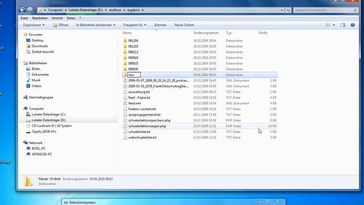364x205 pixels.
Task: Click the Öffnen toolbar button
Action: 61,25
